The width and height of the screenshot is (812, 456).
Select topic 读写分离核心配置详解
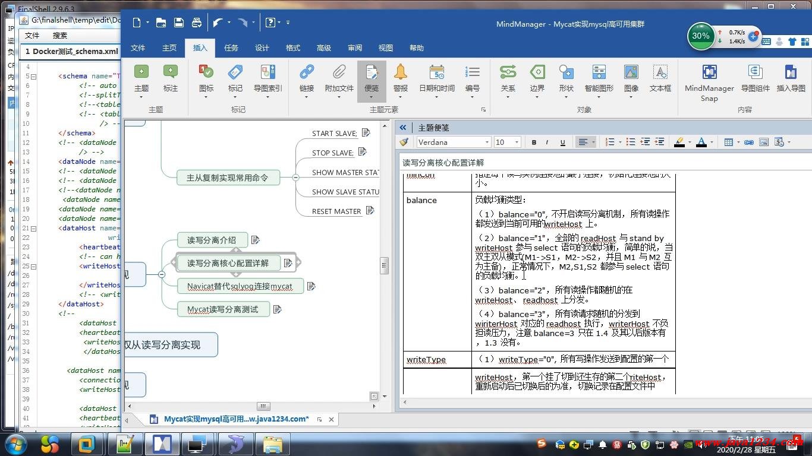[x=228, y=263]
